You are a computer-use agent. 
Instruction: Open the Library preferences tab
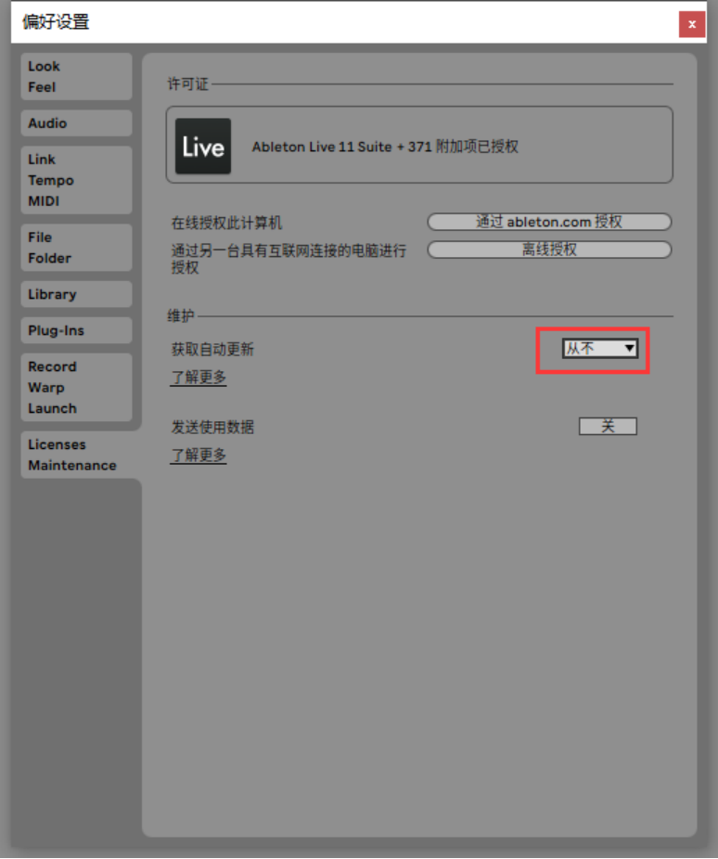pos(76,294)
